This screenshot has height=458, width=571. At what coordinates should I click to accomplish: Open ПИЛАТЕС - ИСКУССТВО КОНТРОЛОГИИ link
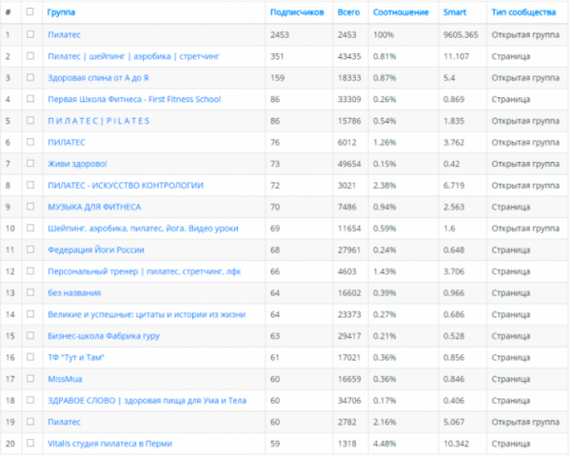(126, 186)
